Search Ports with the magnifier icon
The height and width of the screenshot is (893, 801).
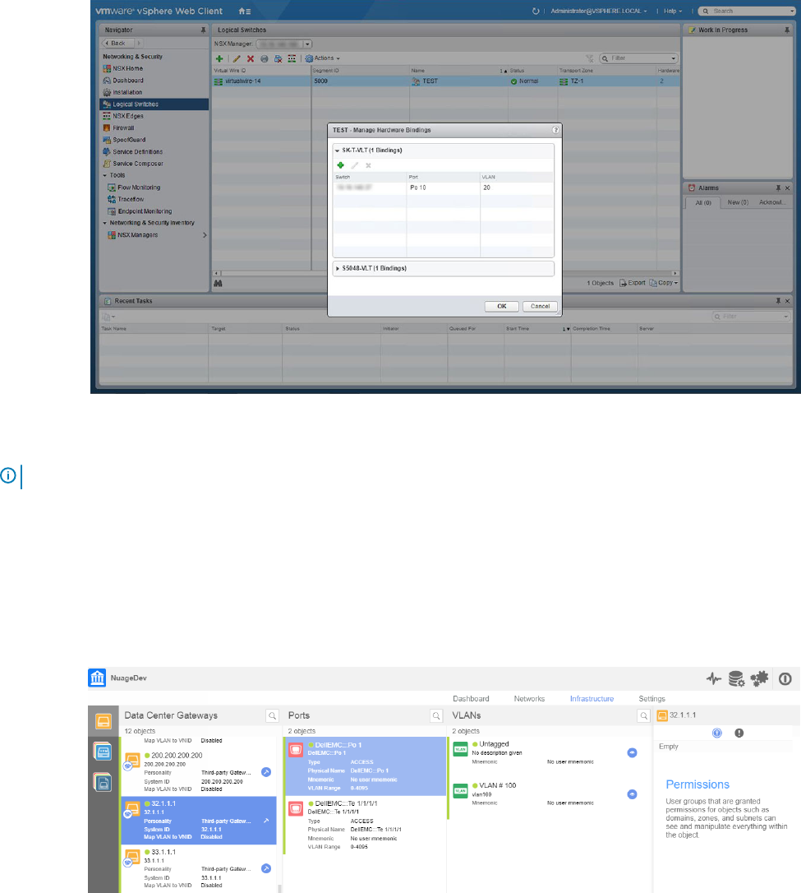[x=436, y=716]
